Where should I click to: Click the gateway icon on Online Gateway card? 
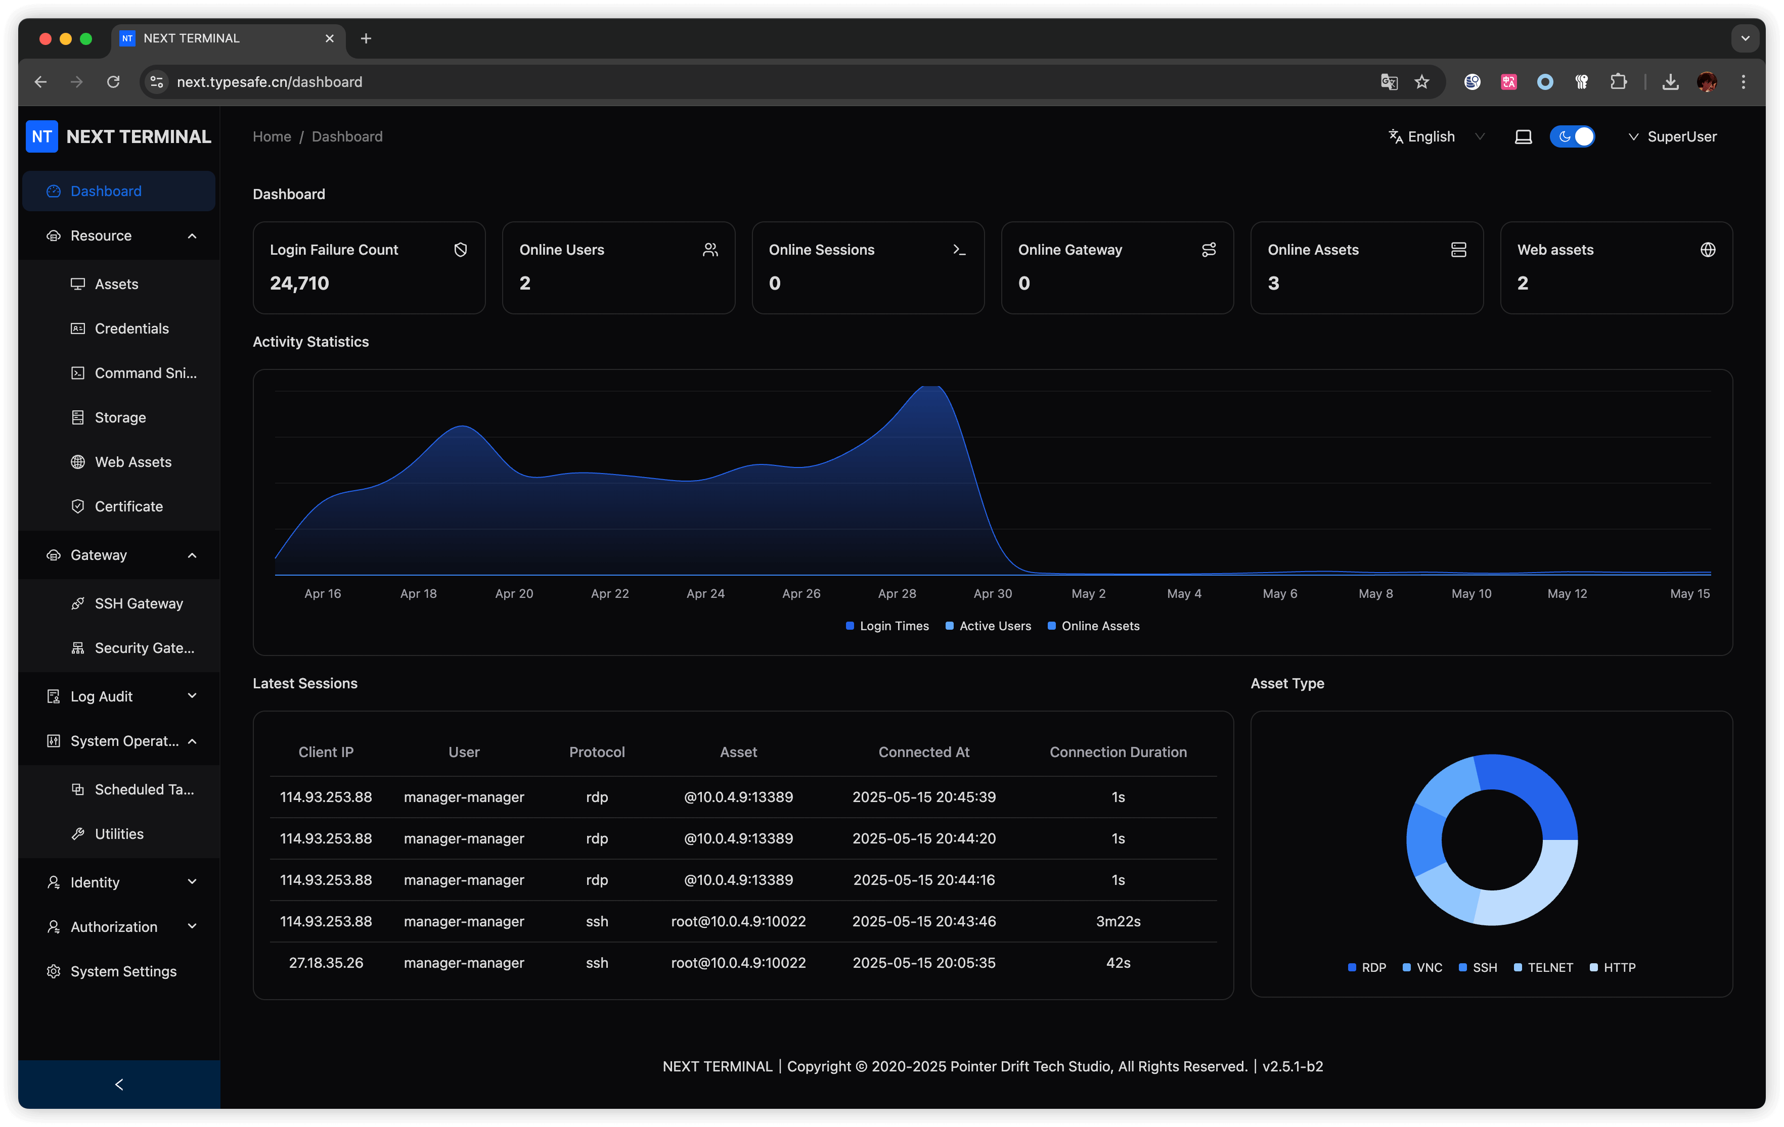coord(1209,250)
